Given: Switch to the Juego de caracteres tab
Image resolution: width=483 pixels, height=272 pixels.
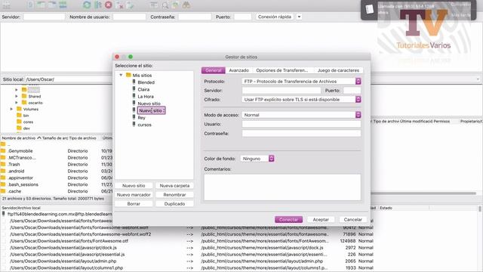Looking at the screenshot, I should click(x=338, y=70).
